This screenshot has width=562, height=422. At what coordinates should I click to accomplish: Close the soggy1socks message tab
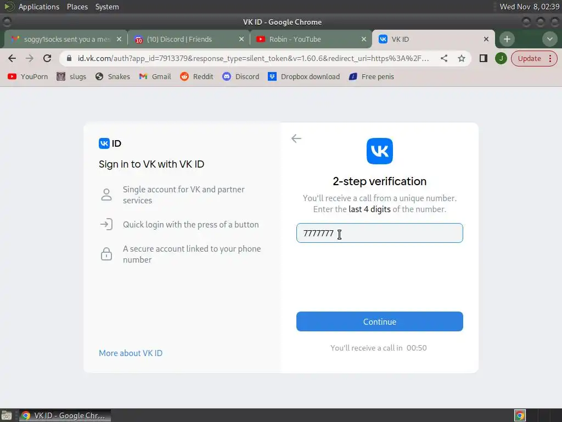point(119,39)
